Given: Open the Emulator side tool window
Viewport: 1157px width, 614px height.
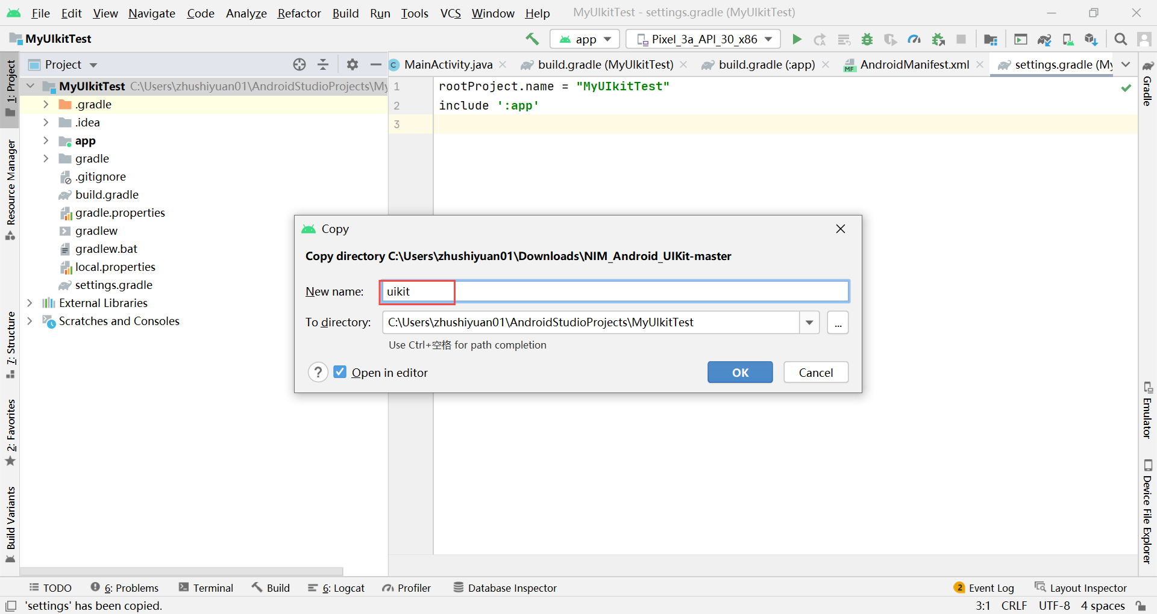Looking at the screenshot, I should tap(1147, 411).
